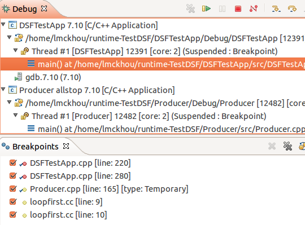Select gdb.7.10 (7.10) entry
Screen dimensions: 305x225
[x=53, y=77]
